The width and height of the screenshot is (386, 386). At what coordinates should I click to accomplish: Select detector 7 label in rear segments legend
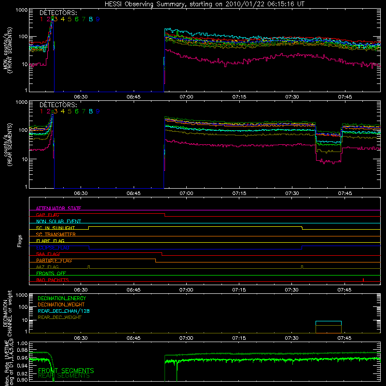83,111
